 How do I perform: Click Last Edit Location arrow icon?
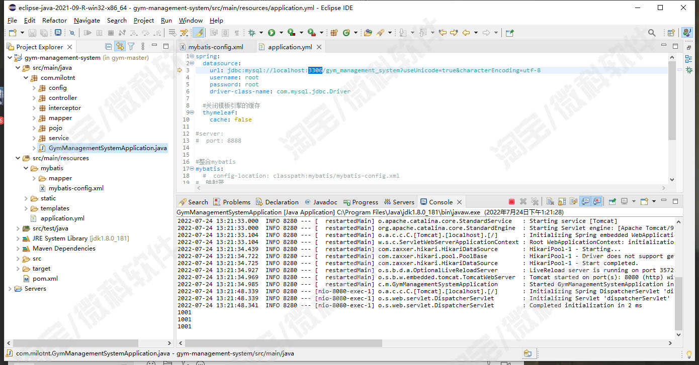coord(443,33)
